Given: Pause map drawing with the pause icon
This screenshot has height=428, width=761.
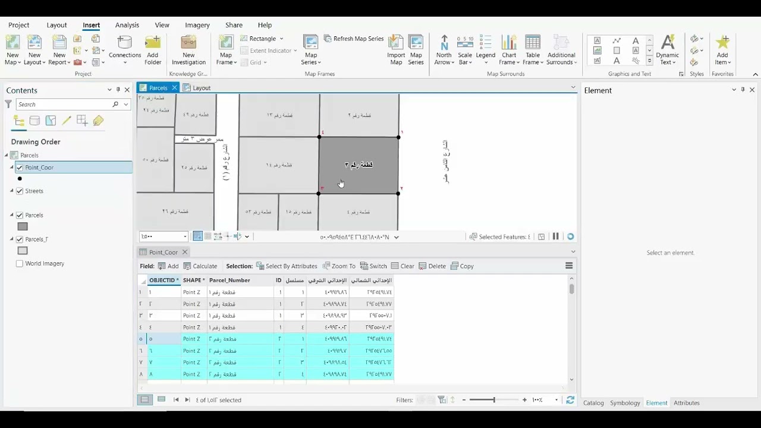Looking at the screenshot, I should tap(555, 237).
